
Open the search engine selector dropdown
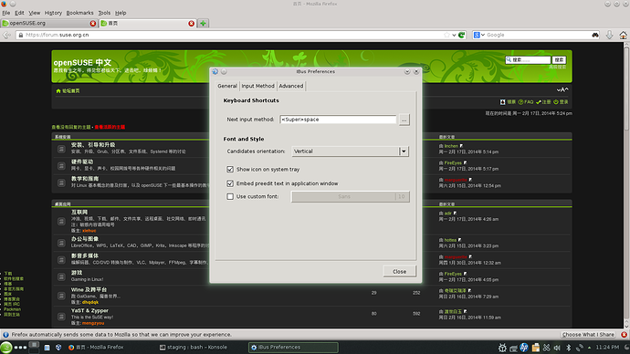click(x=478, y=35)
